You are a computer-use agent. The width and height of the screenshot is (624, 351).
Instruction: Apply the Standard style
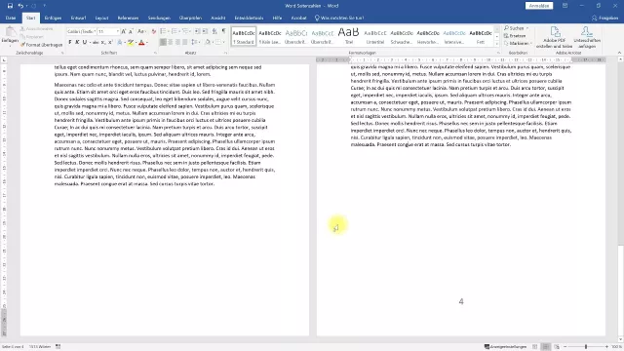244,36
